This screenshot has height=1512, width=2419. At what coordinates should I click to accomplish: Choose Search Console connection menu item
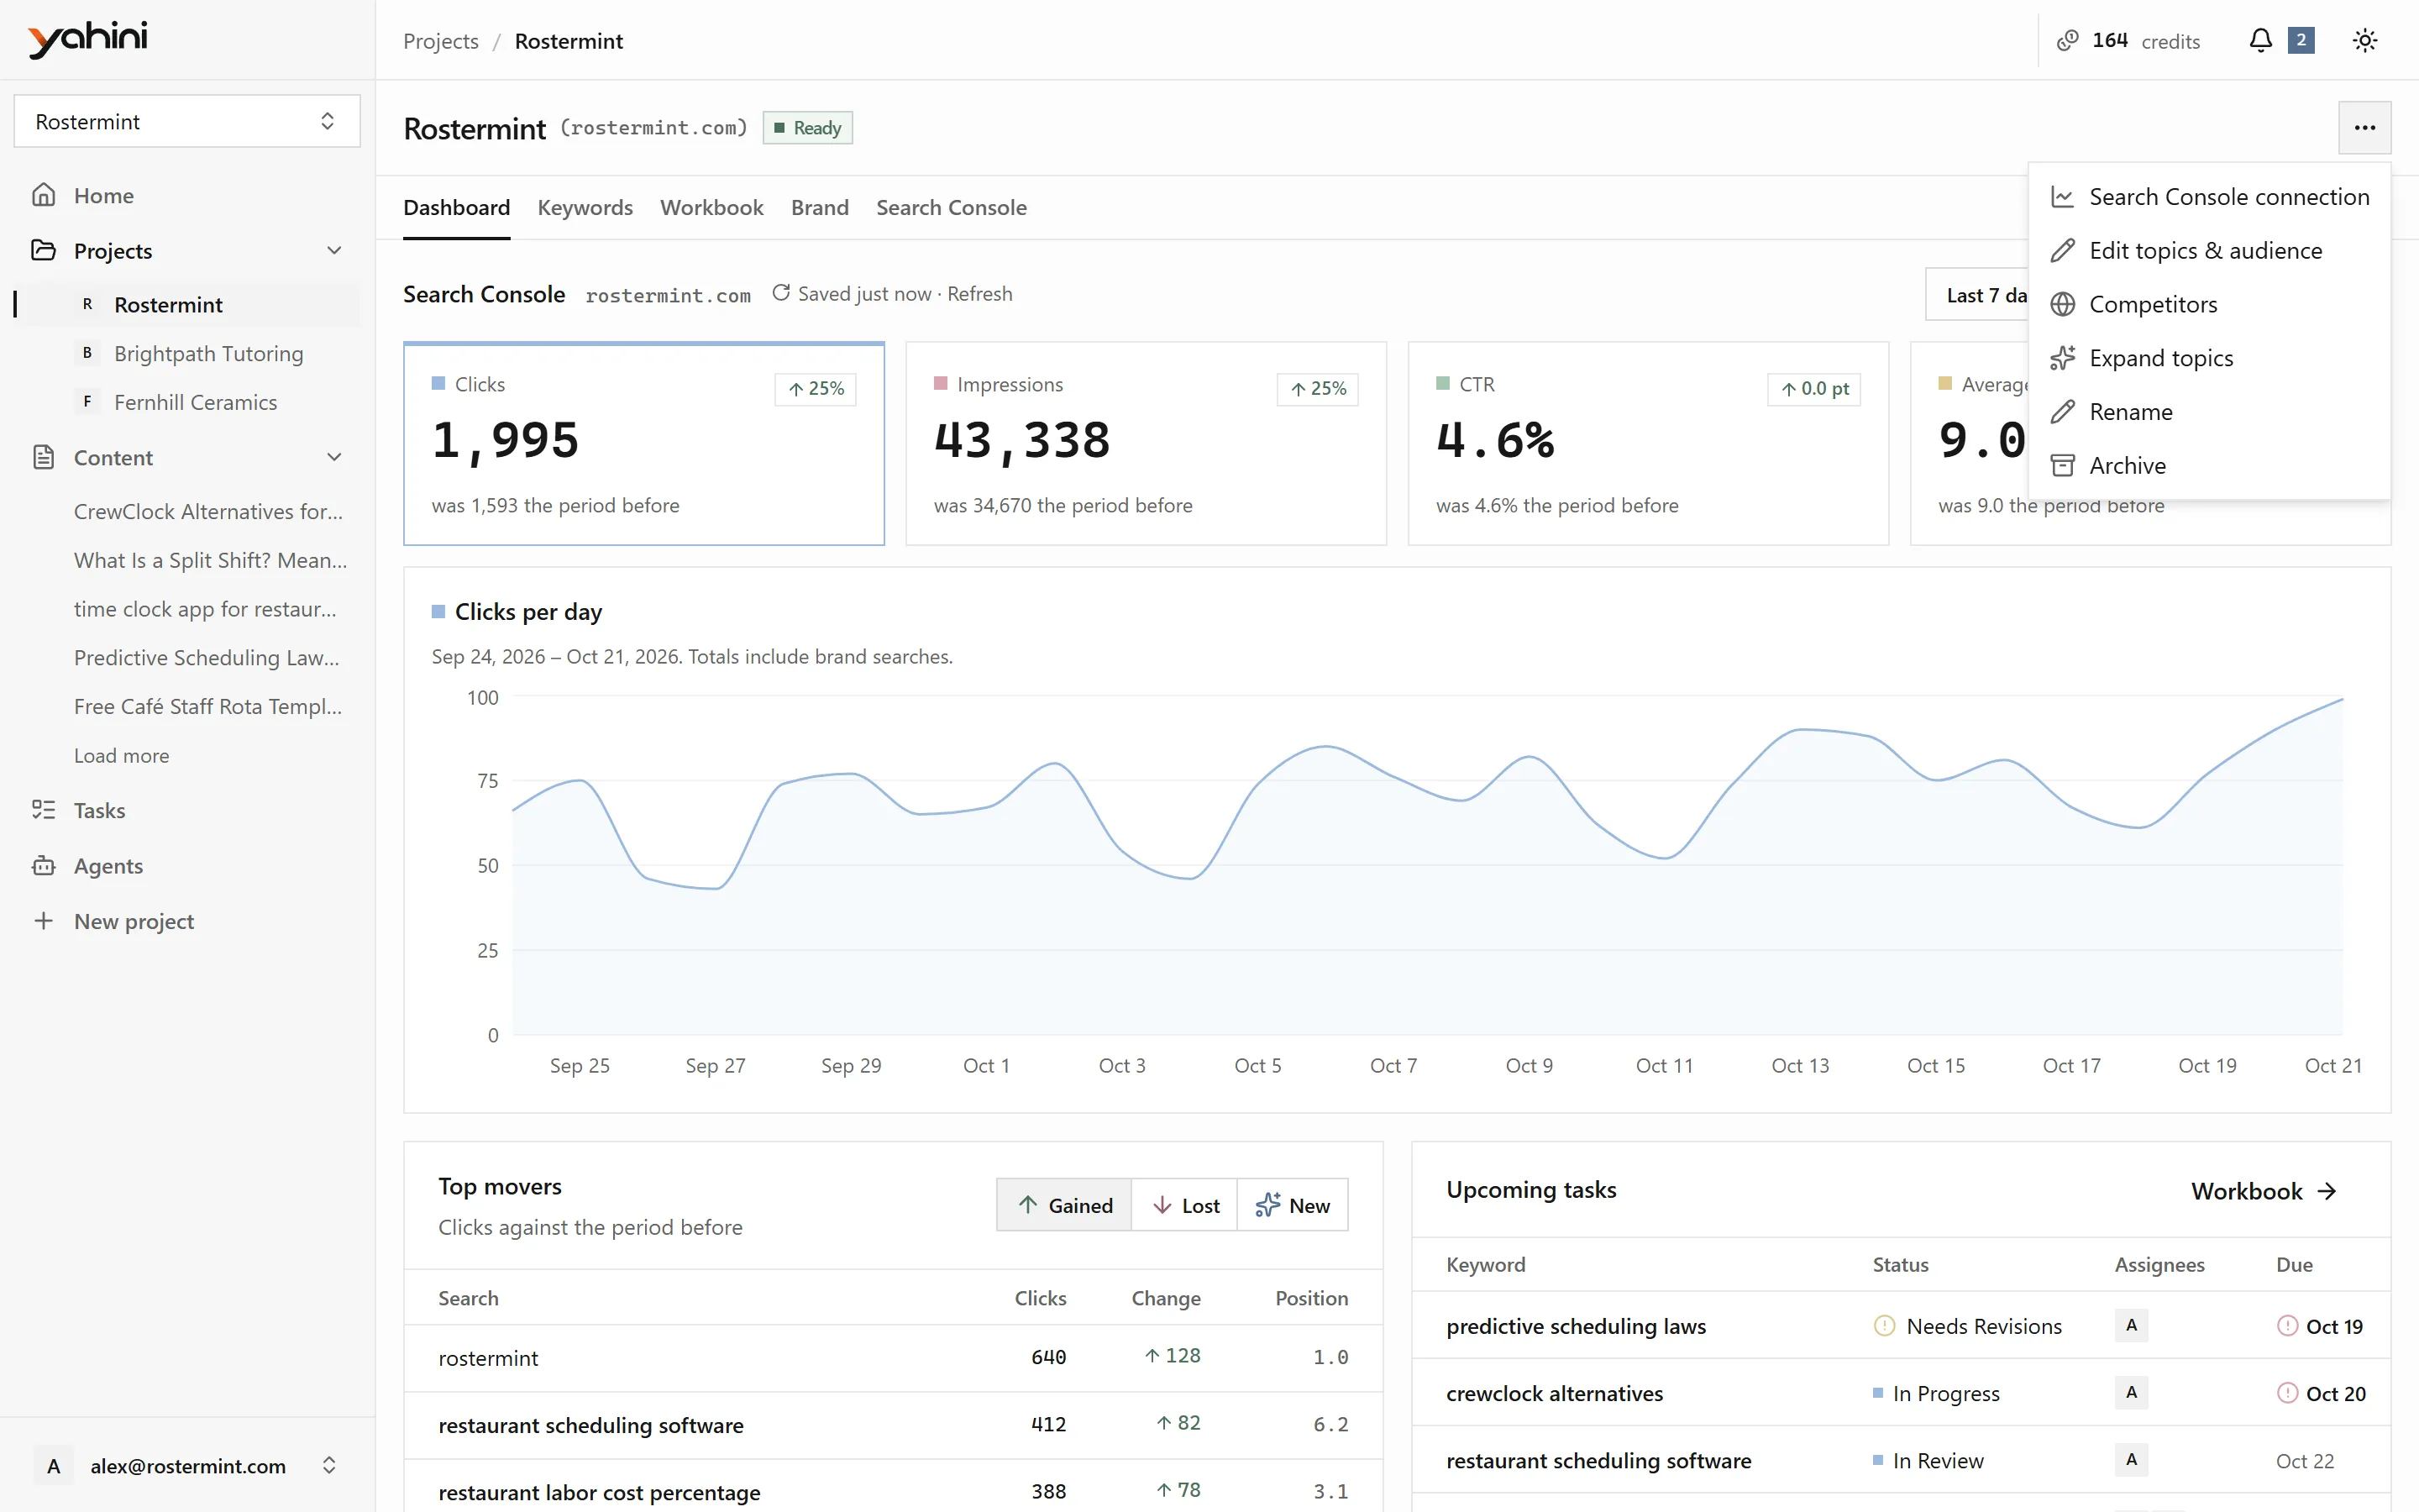tap(2209, 197)
